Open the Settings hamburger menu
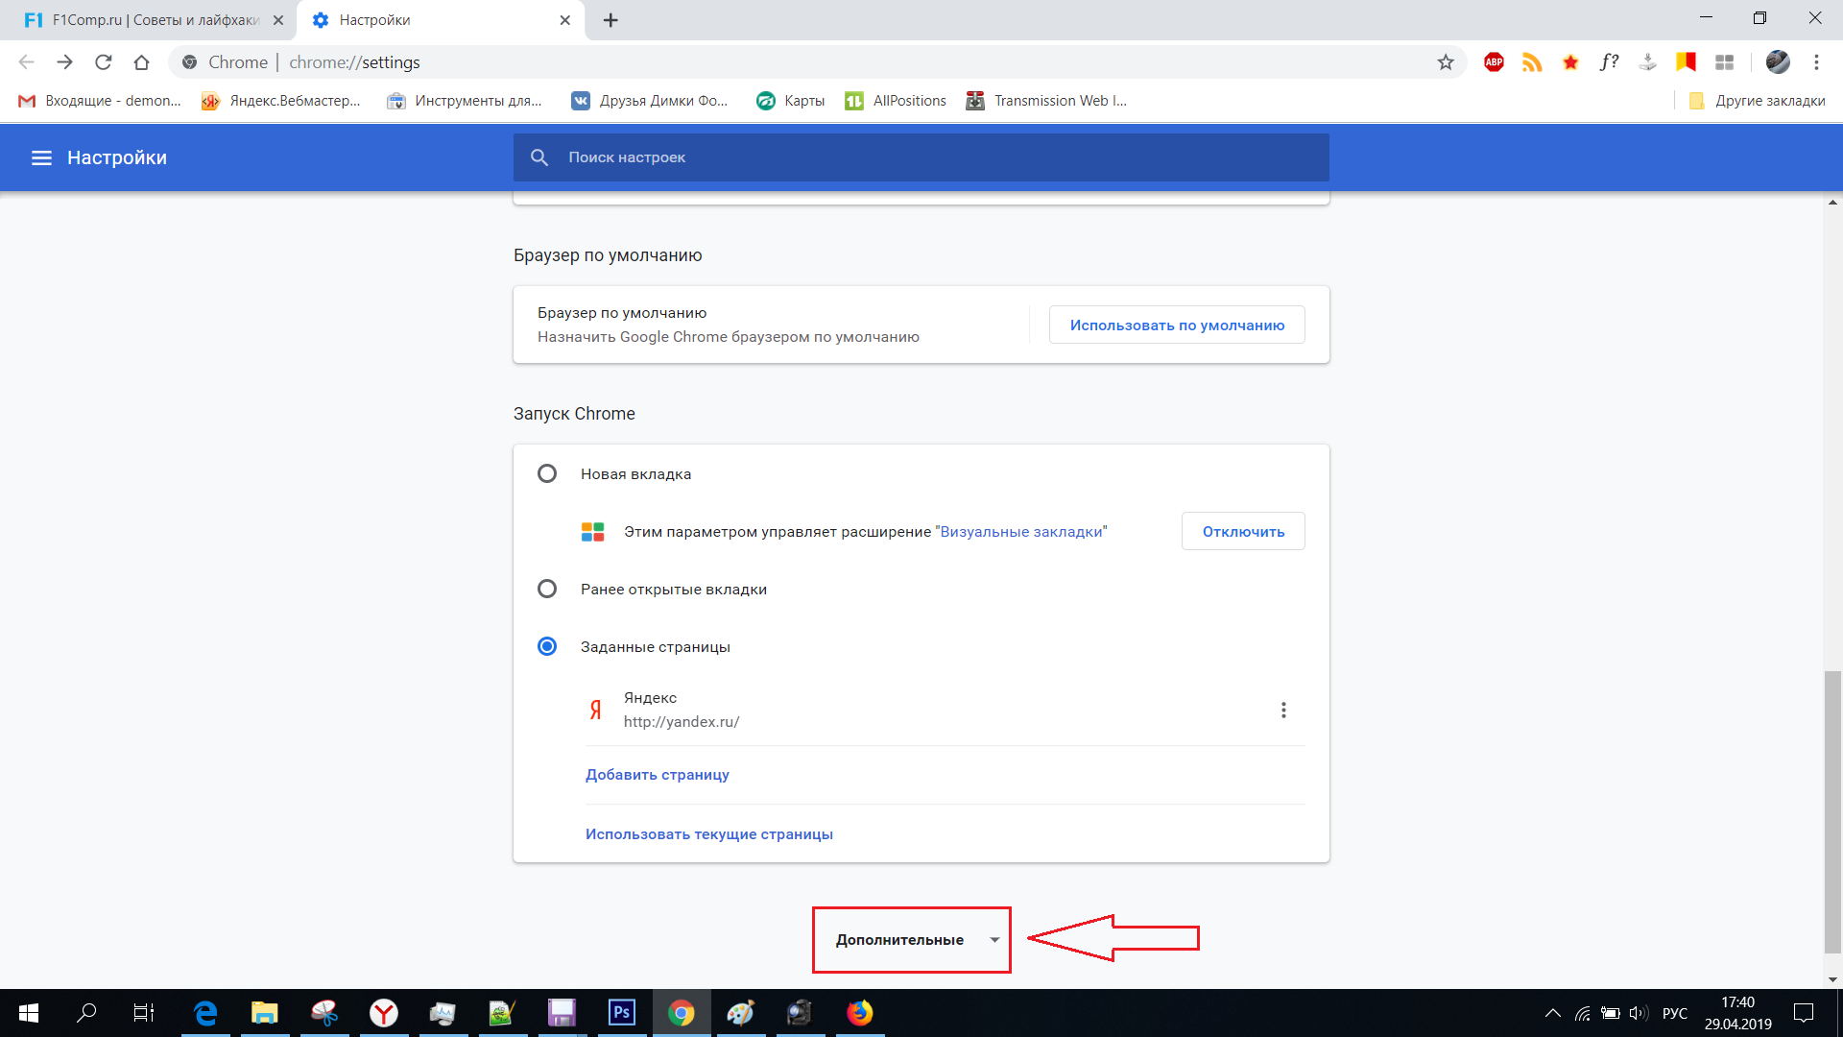Image resolution: width=1843 pixels, height=1037 pixels. (41, 157)
